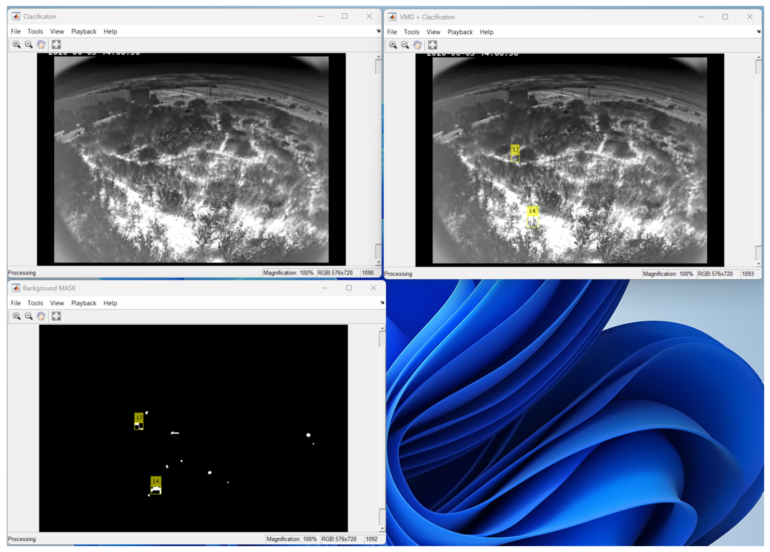Screen dimensions: 770x552
Task: Select Pan hand tool in Clacificaton window
Action: click(41, 44)
